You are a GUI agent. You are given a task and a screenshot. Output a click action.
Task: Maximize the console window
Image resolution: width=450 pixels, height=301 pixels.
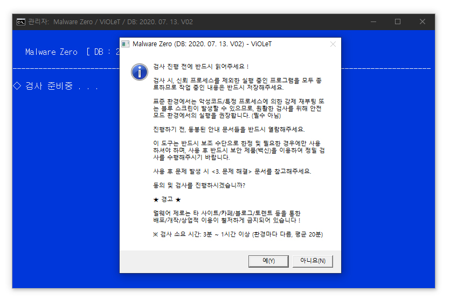point(398,21)
